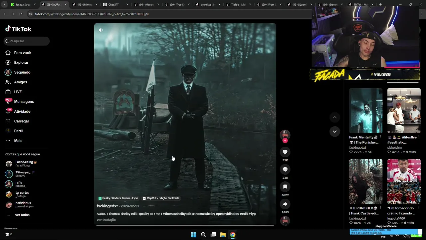Open options for THE PUNISHER video
Screen dimensions: 426x240
tap(380, 208)
